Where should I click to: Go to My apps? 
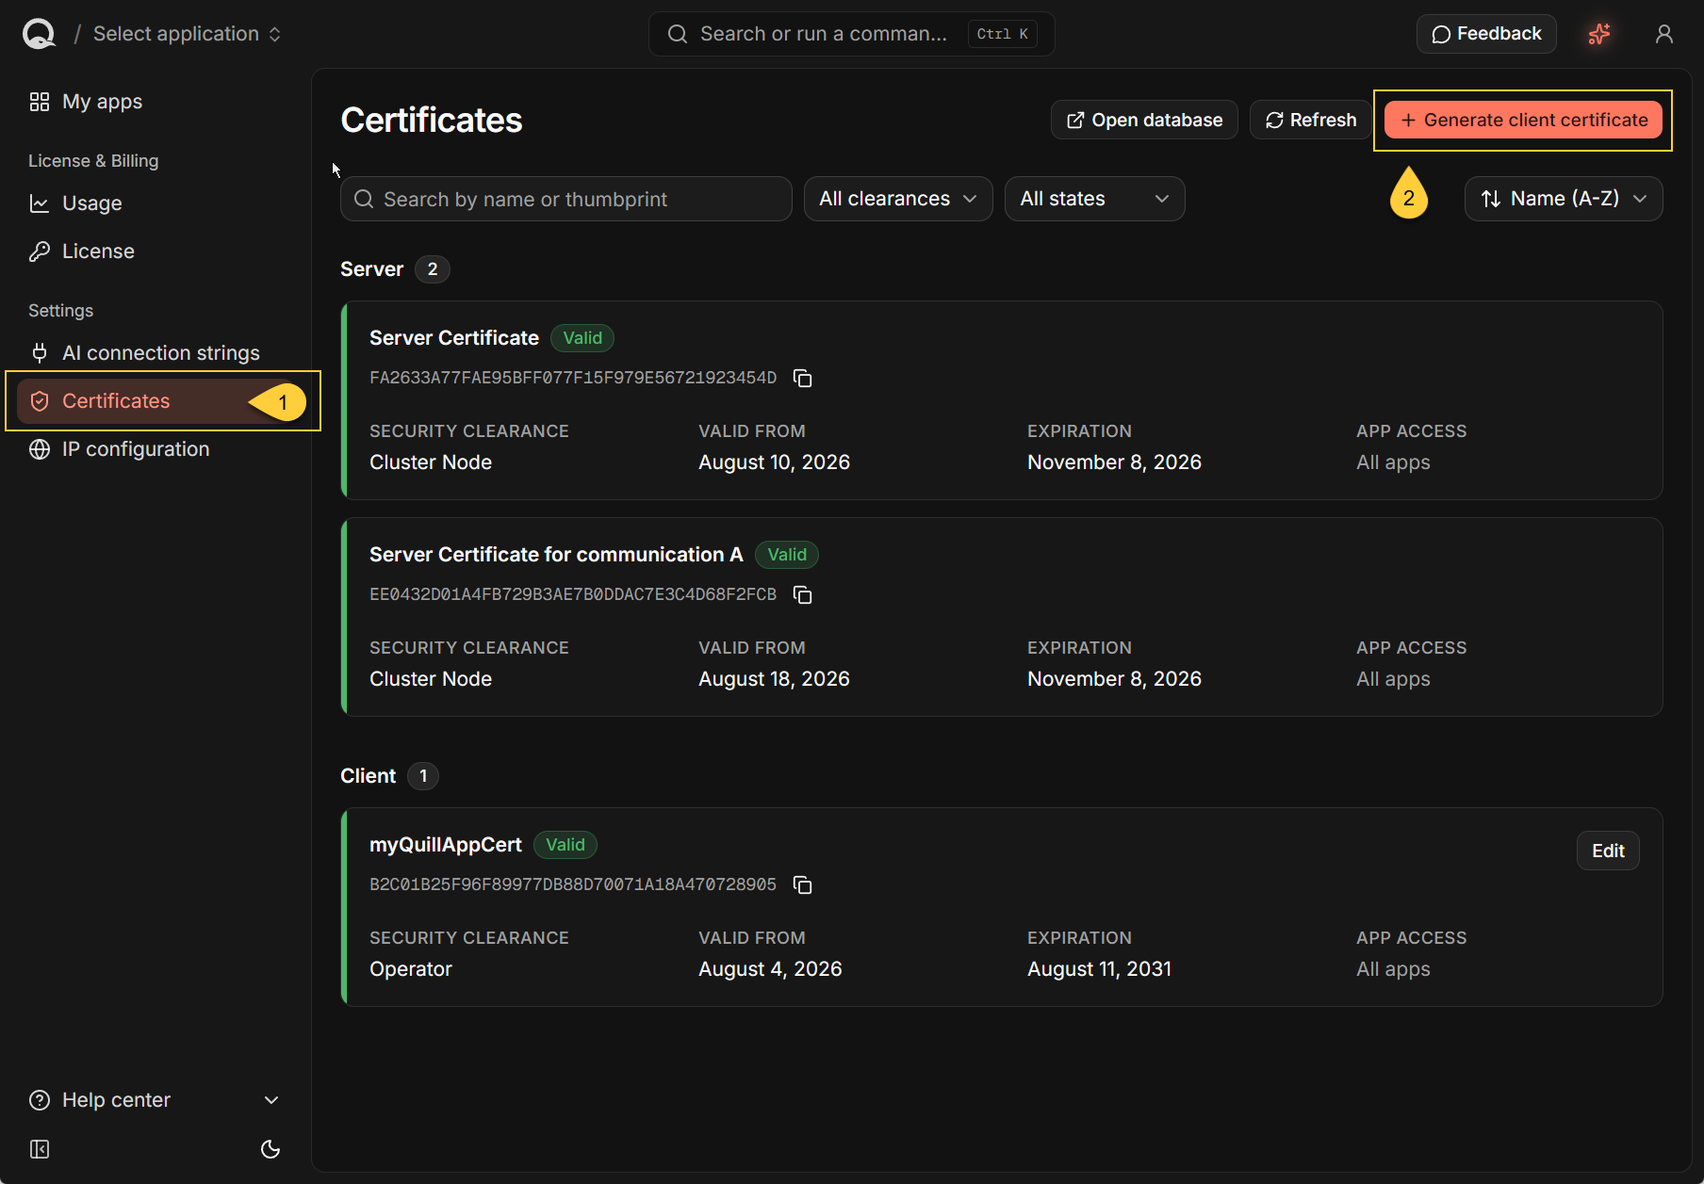102,102
